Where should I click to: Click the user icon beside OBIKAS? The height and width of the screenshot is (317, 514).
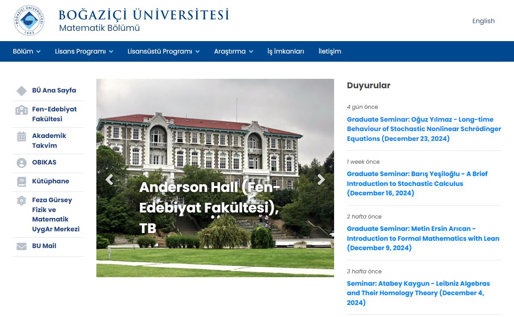pyautogui.click(x=21, y=163)
